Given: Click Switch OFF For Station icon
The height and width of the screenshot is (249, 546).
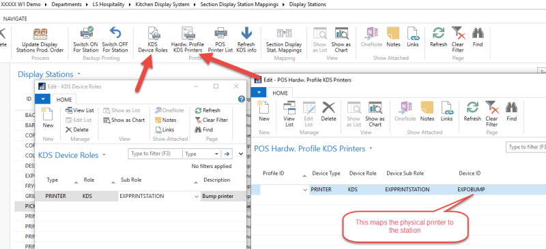Looking at the screenshot, I should click(115, 33).
